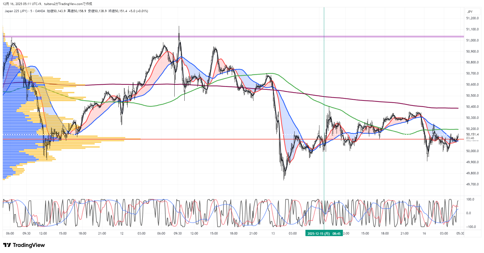The image size is (484, 253).
Task: Click the 高値50,158.9 high value in header
Action: (77, 11)
